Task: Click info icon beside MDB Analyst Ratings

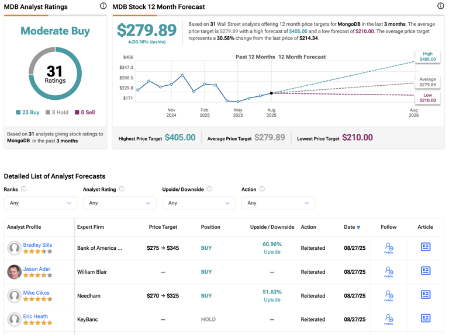Action: 103,6
